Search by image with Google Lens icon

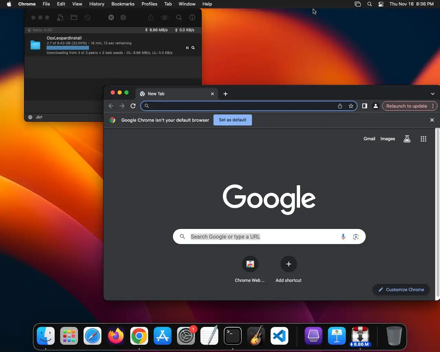coord(356,236)
